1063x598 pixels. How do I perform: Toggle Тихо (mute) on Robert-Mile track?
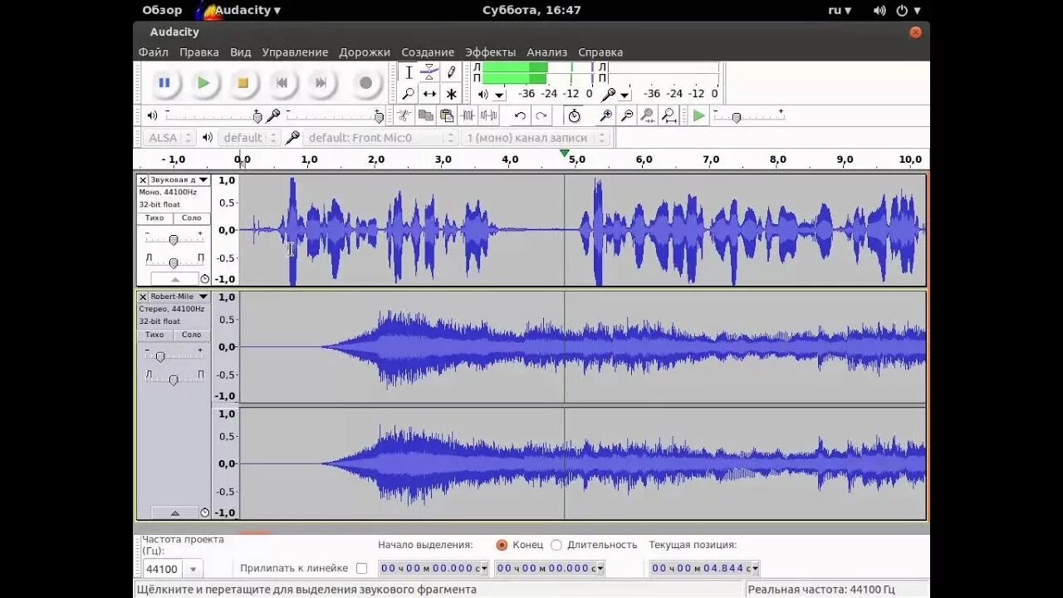[154, 335]
